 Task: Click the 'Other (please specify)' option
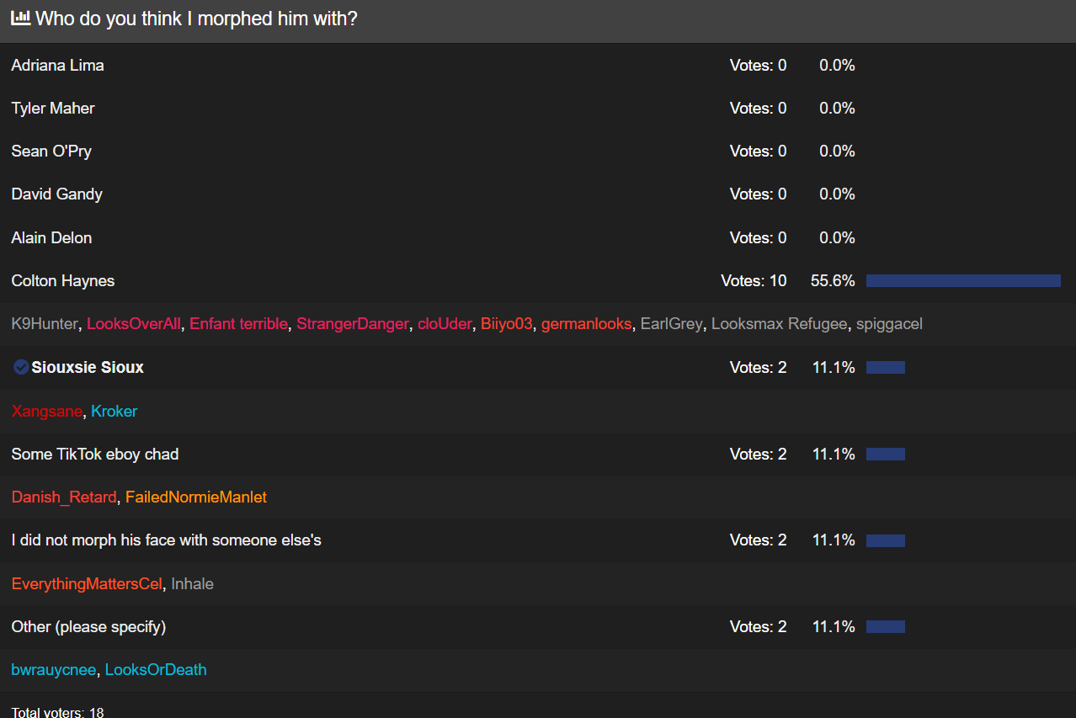click(x=88, y=626)
